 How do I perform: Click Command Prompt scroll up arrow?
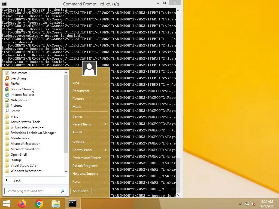tap(178, 11)
